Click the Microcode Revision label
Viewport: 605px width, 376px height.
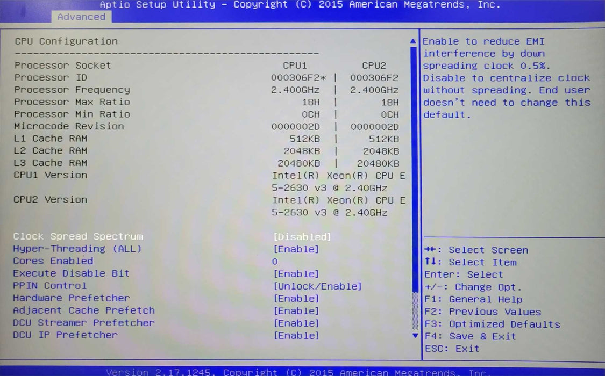click(x=69, y=126)
